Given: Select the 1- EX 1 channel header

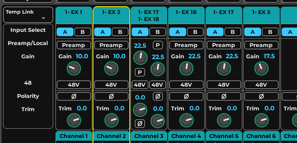Looking at the screenshot, I should (74, 15).
